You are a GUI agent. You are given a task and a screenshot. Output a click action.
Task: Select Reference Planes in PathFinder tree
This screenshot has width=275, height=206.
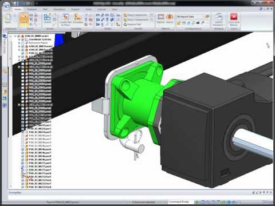(38, 43)
